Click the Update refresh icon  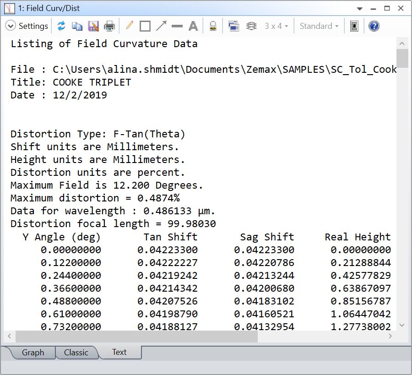[x=61, y=26]
